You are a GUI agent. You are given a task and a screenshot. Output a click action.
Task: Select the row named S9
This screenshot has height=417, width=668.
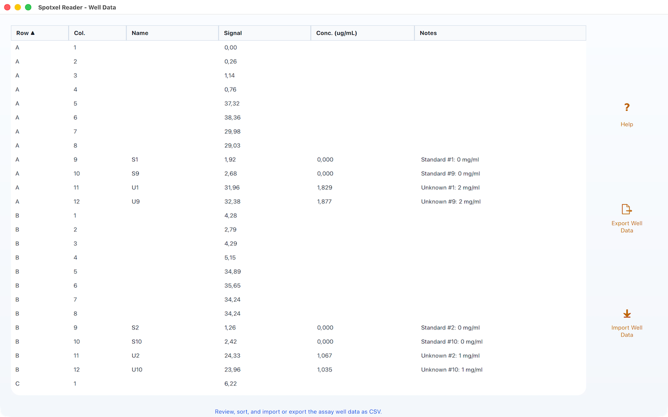[299, 174]
